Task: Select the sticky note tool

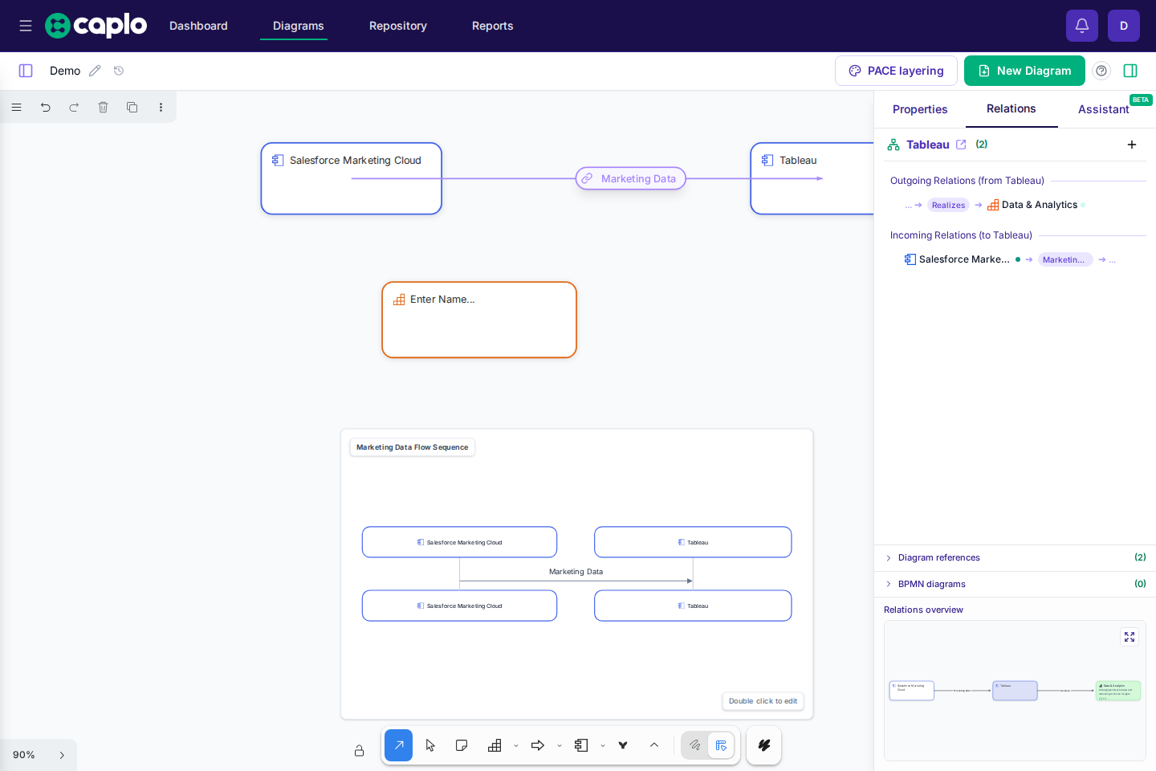Action: click(462, 745)
